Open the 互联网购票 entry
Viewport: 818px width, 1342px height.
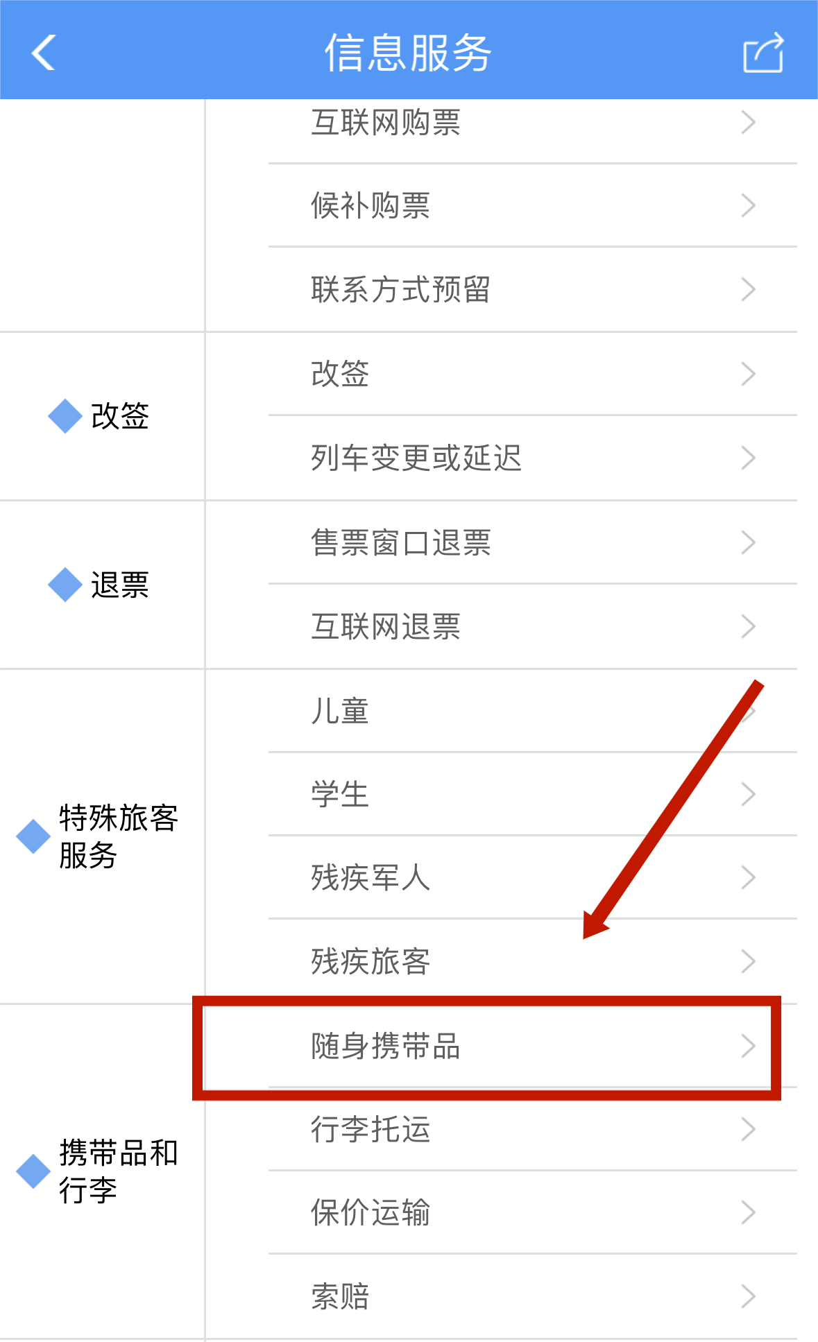(532, 123)
